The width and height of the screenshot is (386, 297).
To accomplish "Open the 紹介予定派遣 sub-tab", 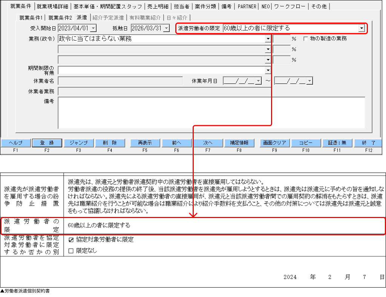I will (108, 18).
